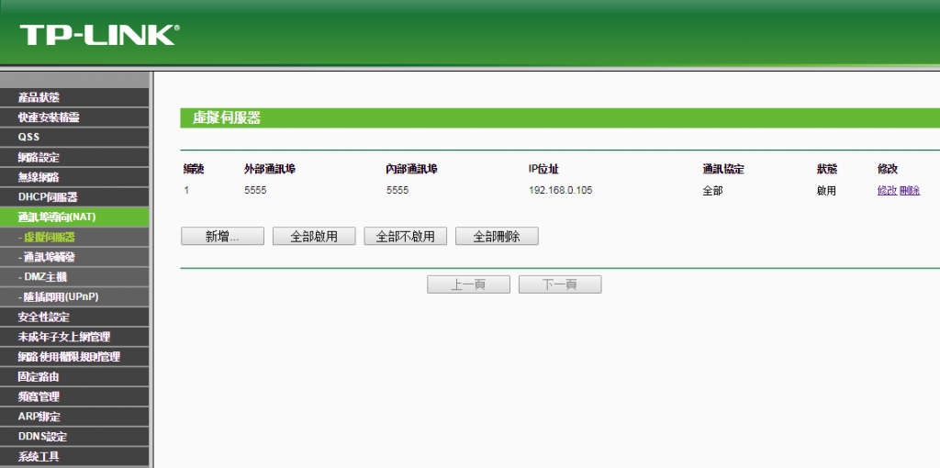Click protocol value 全部

[x=712, y=191]
